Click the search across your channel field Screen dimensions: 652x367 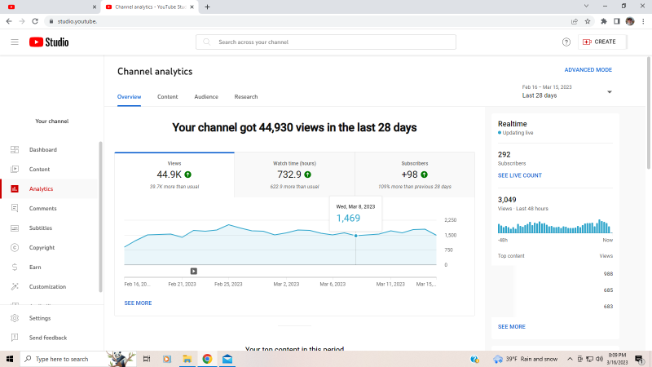tap(326, 42)
